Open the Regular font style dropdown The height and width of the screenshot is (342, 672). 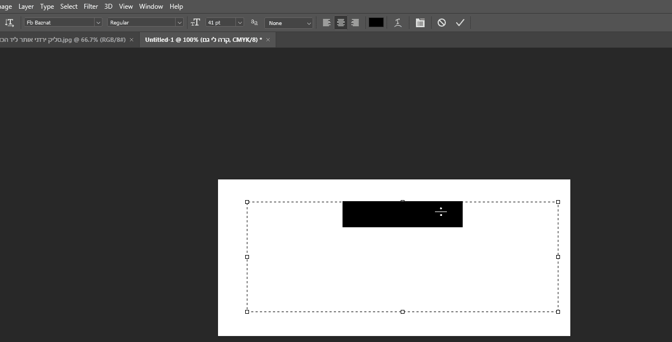(179, 22)
